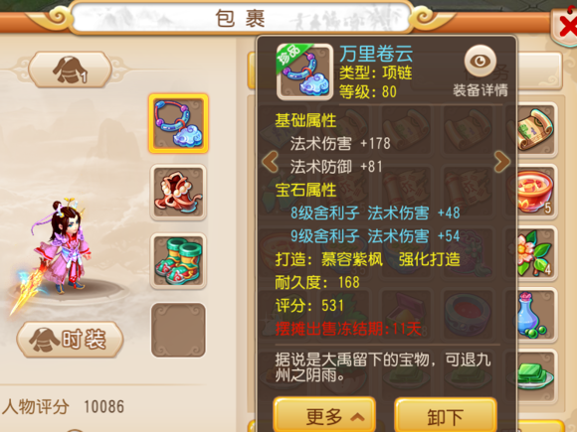Select the red soup bowl item
This screenshot has height=432, width=577.
point(535,192)
